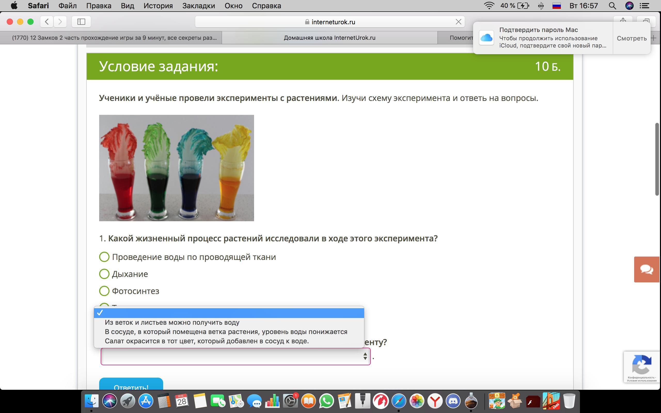Open Spotlight search magnifier in menu bar

[x=612, y=6]
